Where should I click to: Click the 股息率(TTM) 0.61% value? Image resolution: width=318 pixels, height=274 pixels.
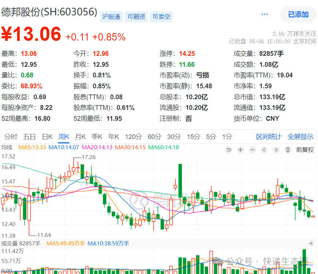pos(126,108)
